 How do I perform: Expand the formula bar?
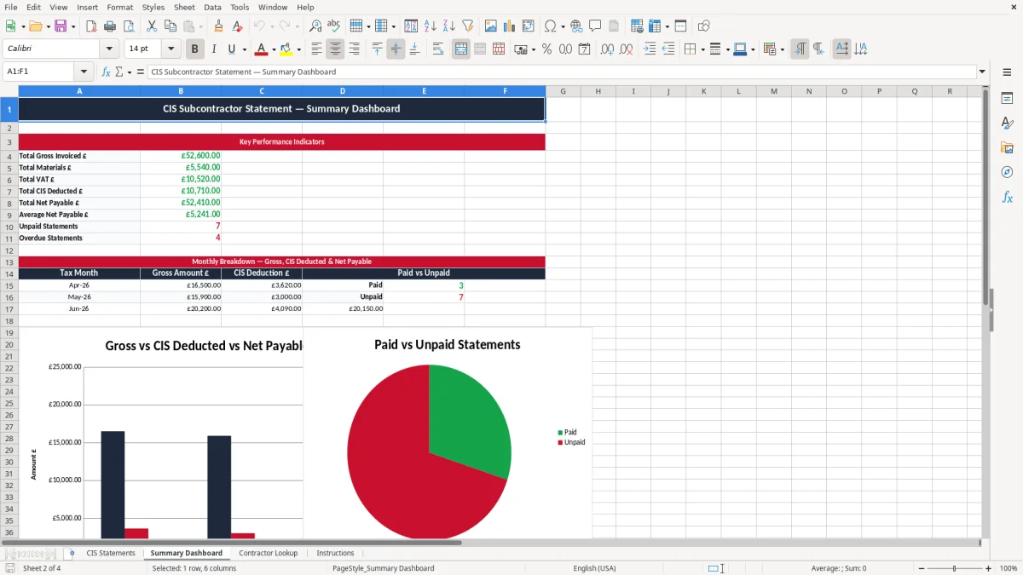coord(982,72)
